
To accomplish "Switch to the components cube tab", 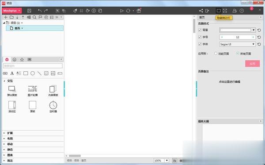I will (x=7, y=59).
